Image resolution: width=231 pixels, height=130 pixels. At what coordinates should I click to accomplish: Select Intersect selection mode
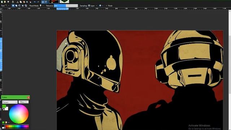point(23,6)
